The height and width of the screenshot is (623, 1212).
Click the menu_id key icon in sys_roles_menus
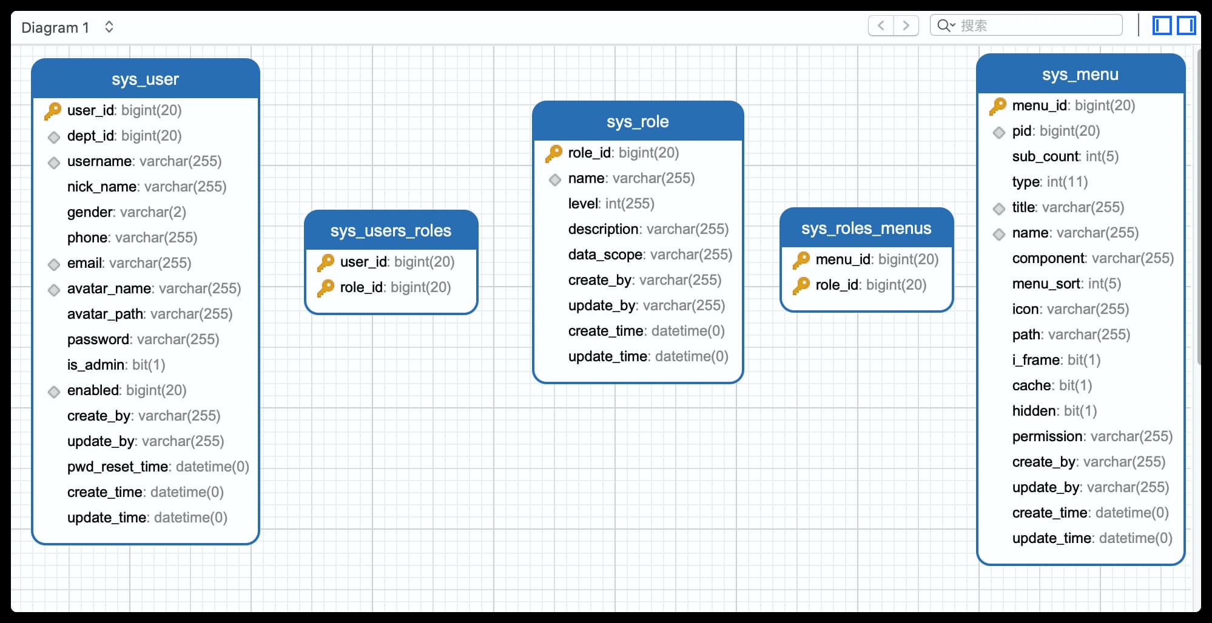pos(801,260)
